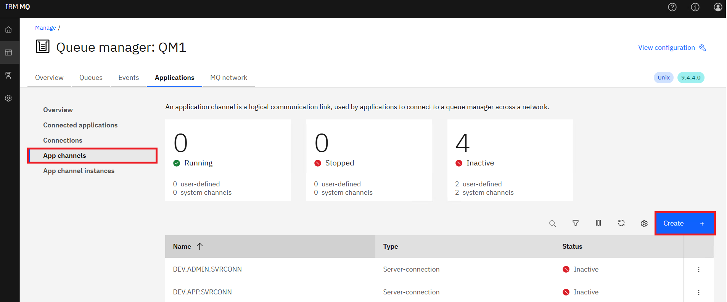Screen dimensions: 727x302
Task: Open the customize columns icon
Action: point(598,223)
